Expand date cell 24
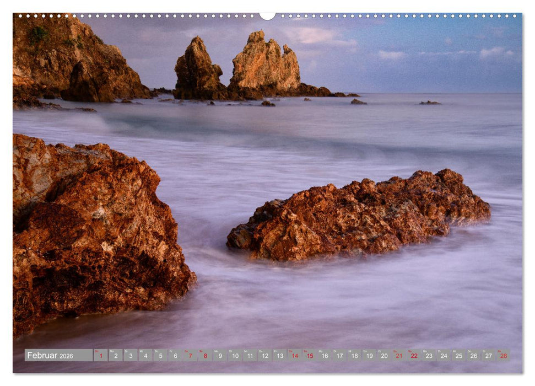535x386 pixels. pos(444,355)
